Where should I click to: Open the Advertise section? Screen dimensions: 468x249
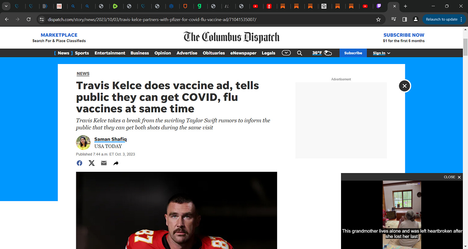(x=187, y=53)
